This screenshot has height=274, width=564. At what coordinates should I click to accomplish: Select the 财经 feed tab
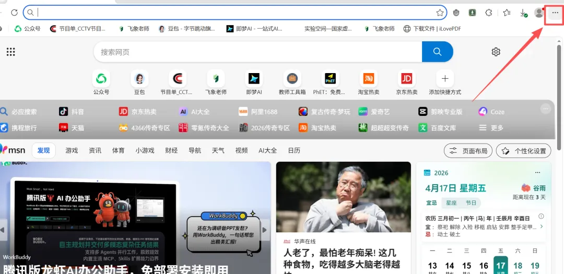coord(171,150)
